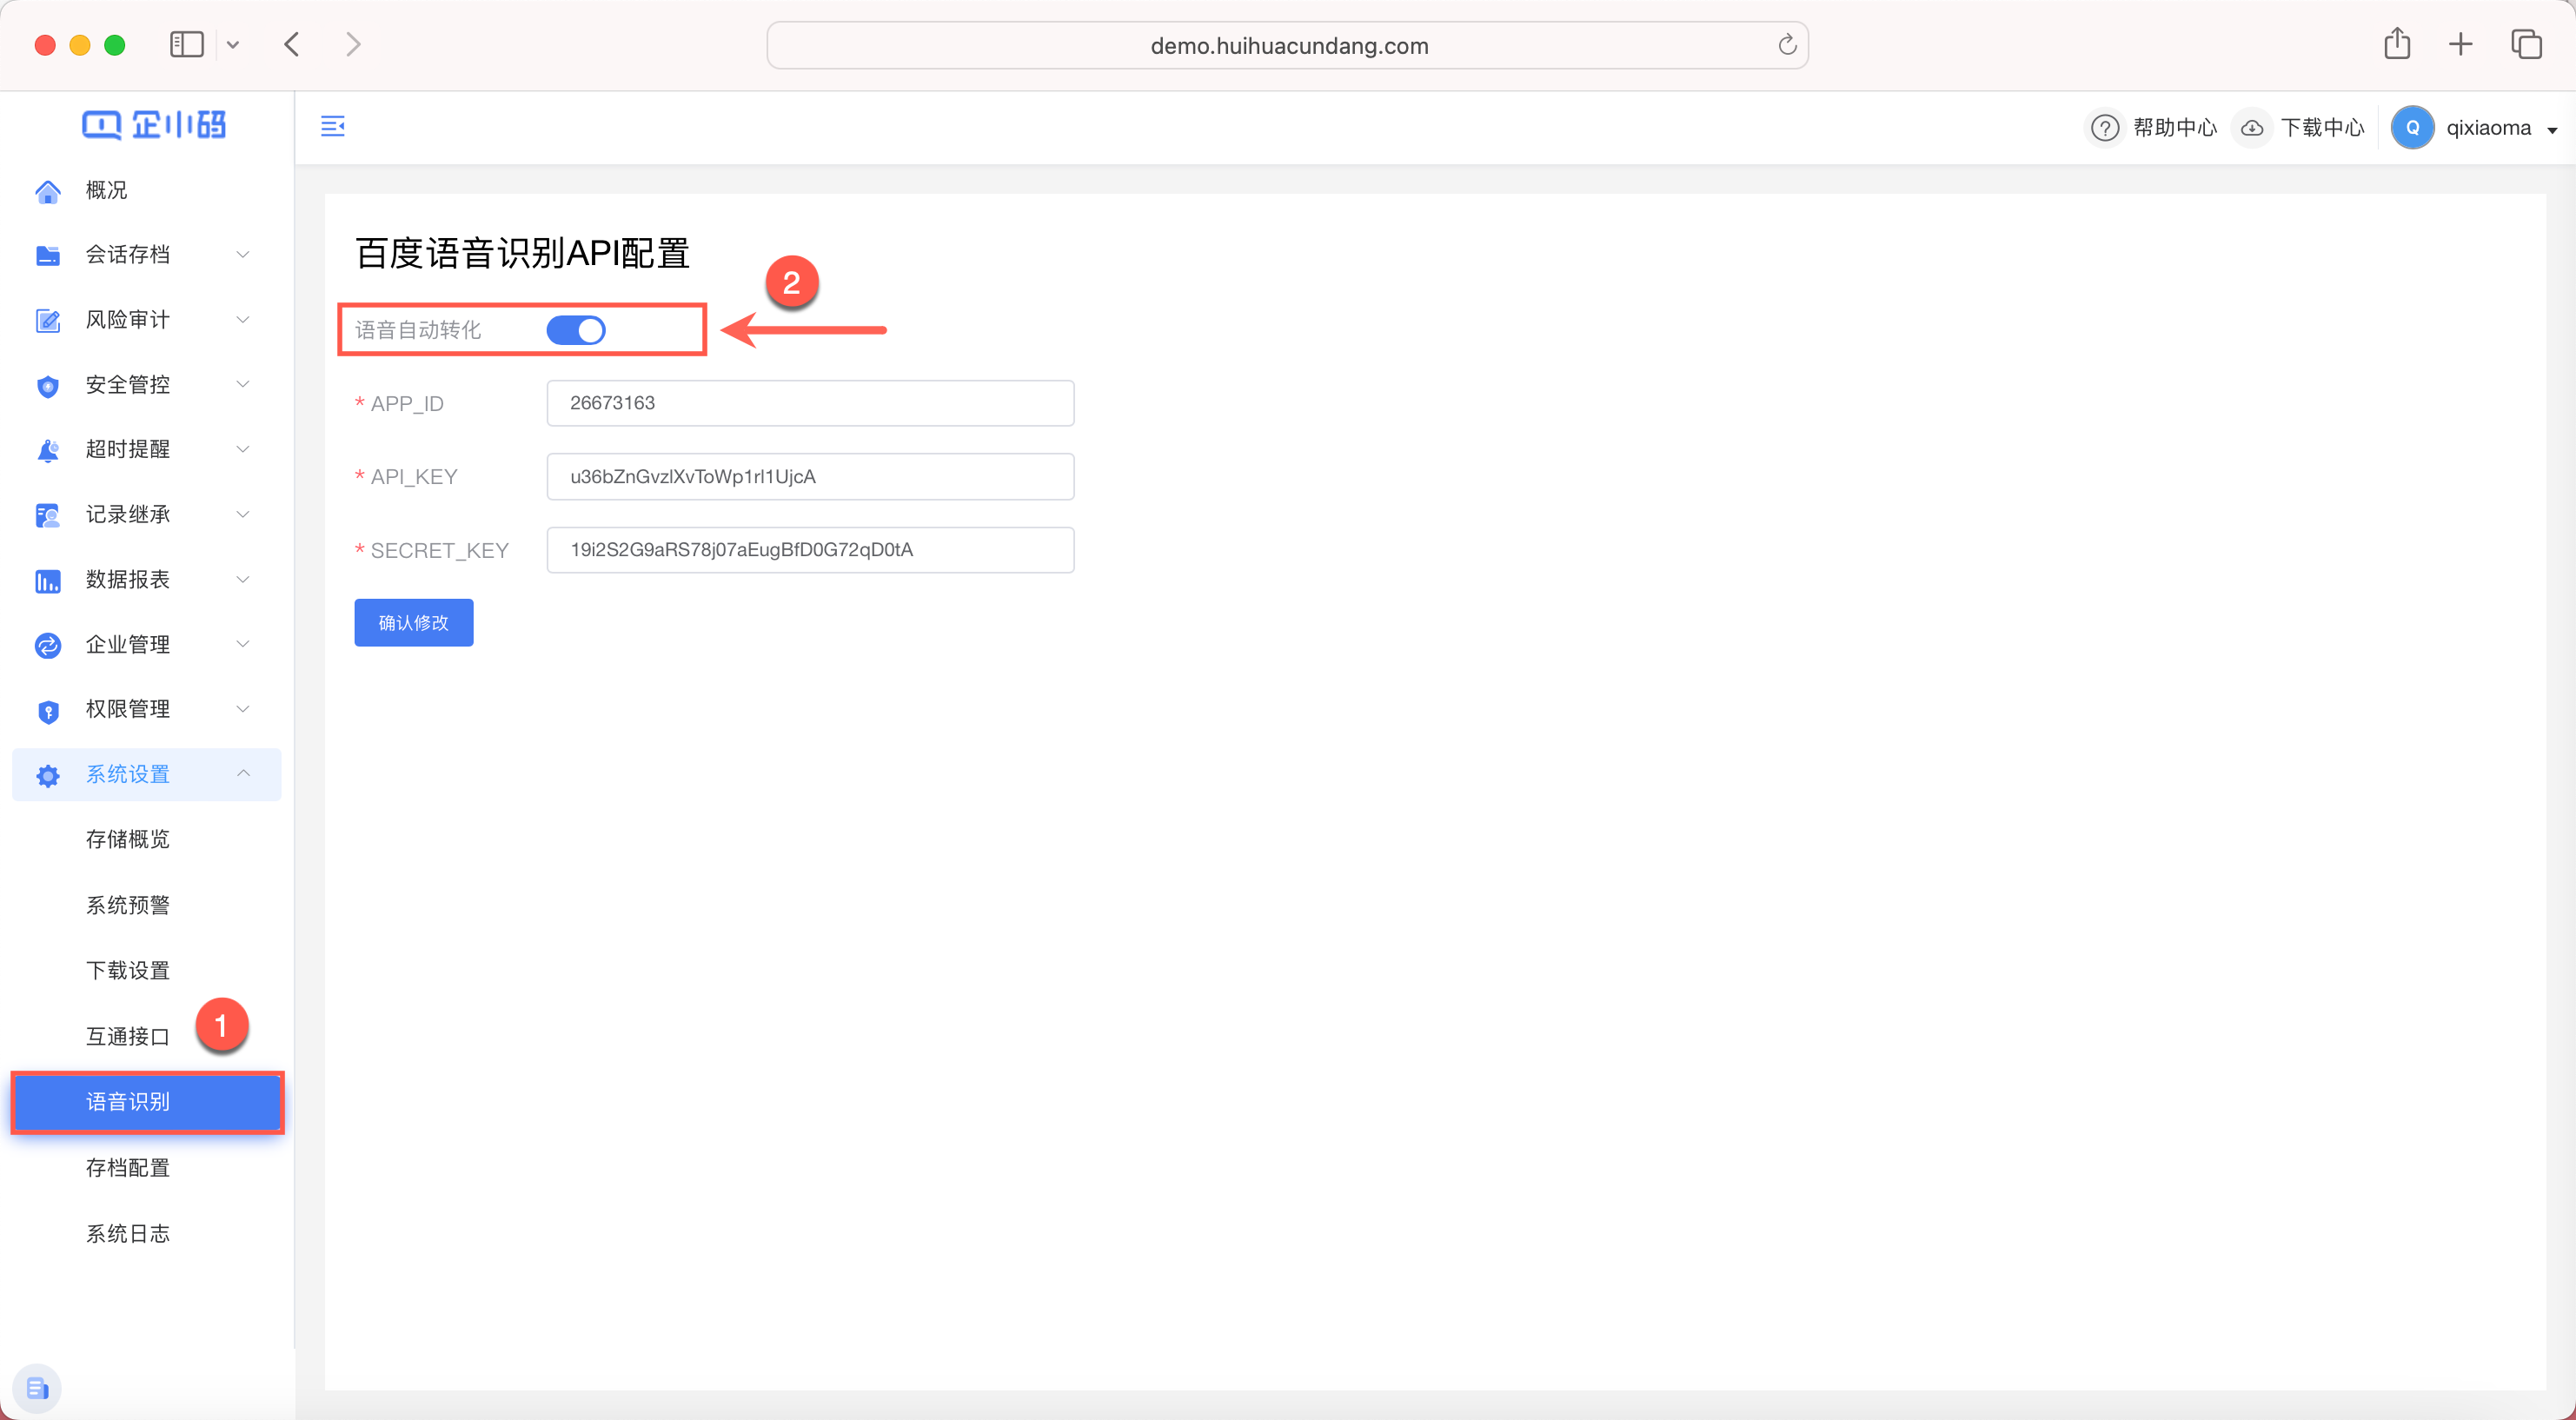This screenshot has height=1420, width=2576.
Task: Select the 语音识别 submenu item
Action: (147, 1102)
